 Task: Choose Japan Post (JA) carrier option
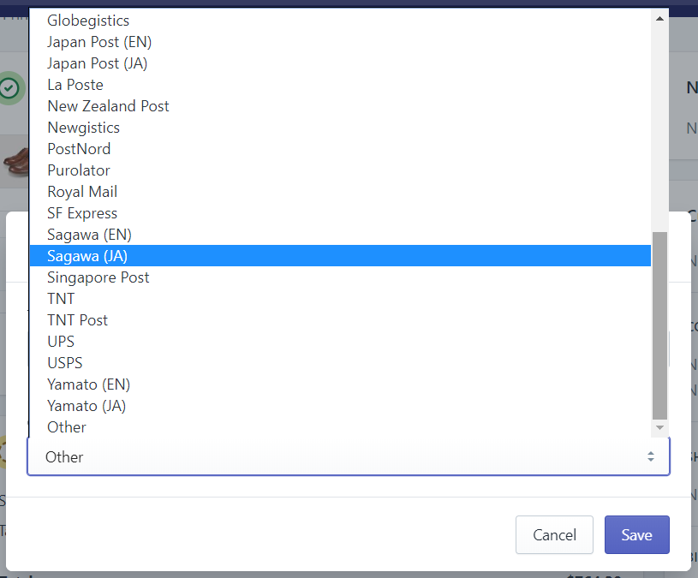coord(340,63)
